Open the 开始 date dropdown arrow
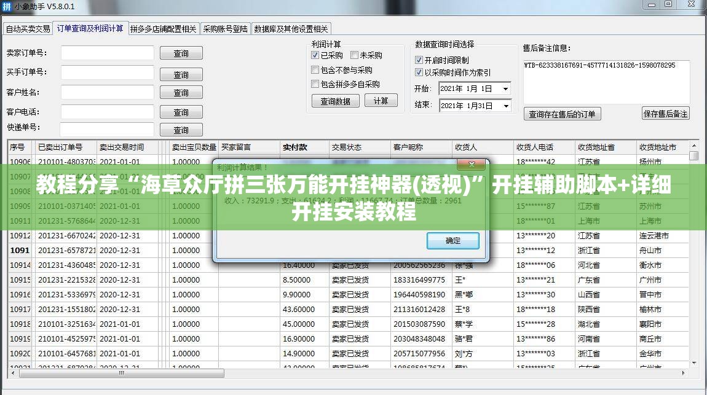The width and height of the screenshot is (707, 395). (505, 88)
